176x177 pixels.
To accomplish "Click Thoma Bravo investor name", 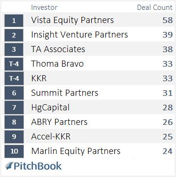I will click(x=57, y=64).
